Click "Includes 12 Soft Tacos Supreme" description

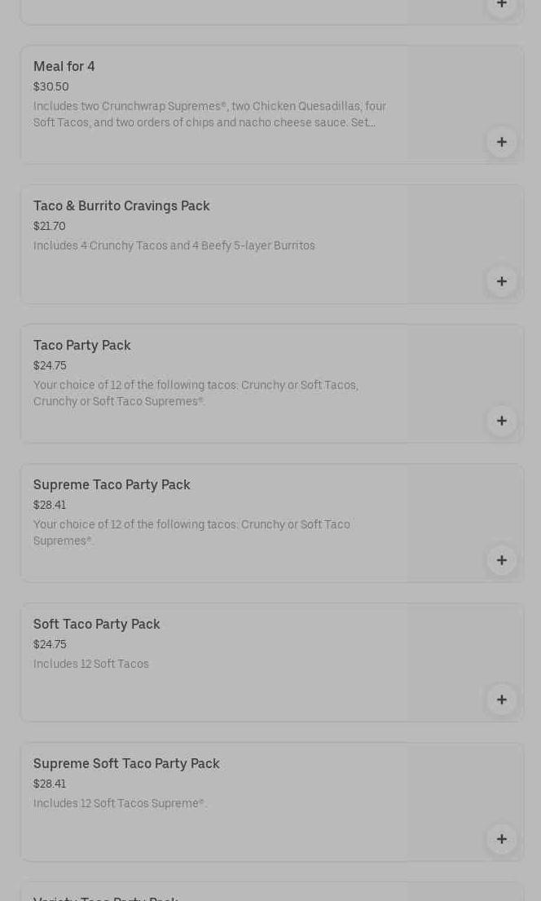(120, 804)
